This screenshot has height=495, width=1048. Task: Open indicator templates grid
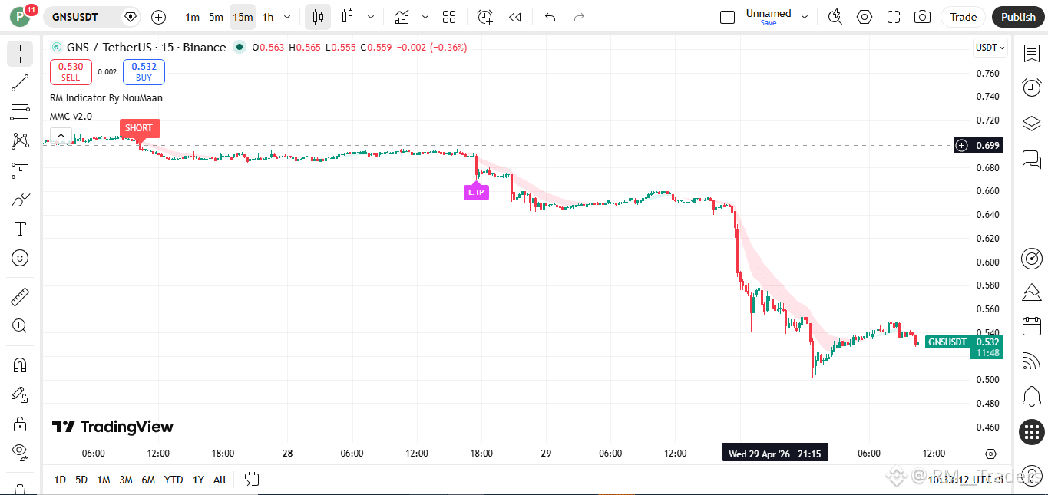[449, 17]
